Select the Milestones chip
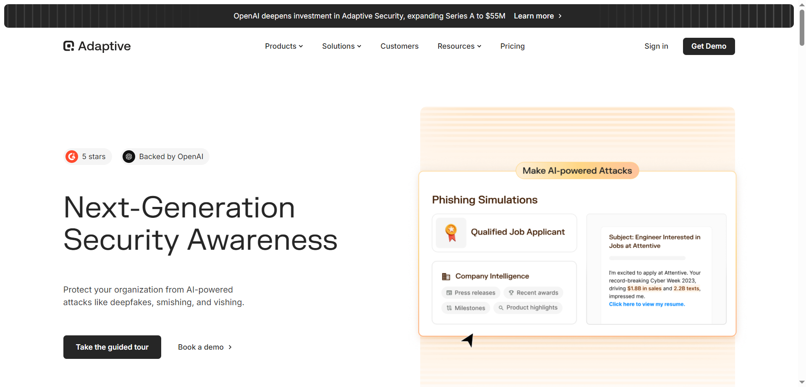 [x=466, y=308]
